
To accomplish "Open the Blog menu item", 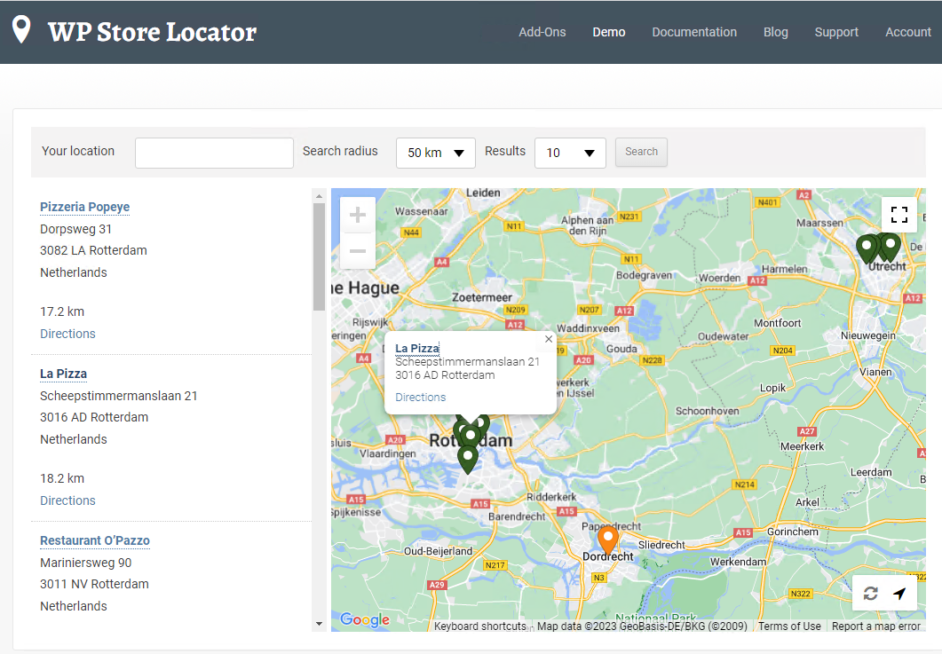I will (775, 33).
